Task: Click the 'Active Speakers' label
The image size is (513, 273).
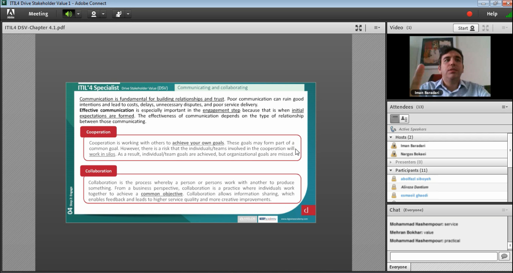Action: [412, 129]
